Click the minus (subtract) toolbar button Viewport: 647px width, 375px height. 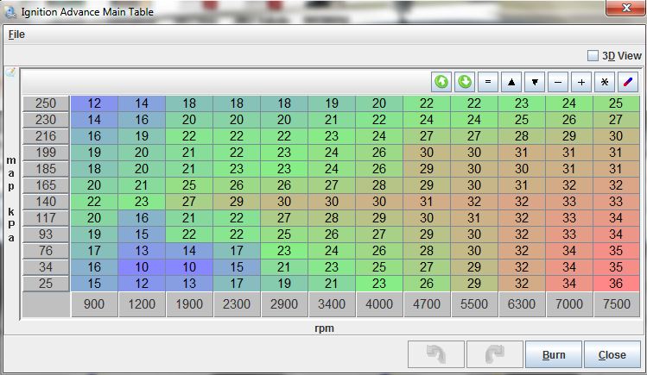(558, 82)
